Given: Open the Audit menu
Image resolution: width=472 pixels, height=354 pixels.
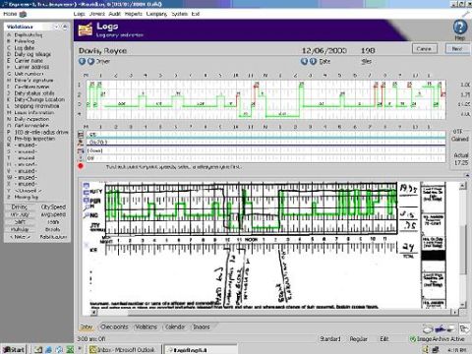Looking at the screenshot, I should (x=115, y=14).
